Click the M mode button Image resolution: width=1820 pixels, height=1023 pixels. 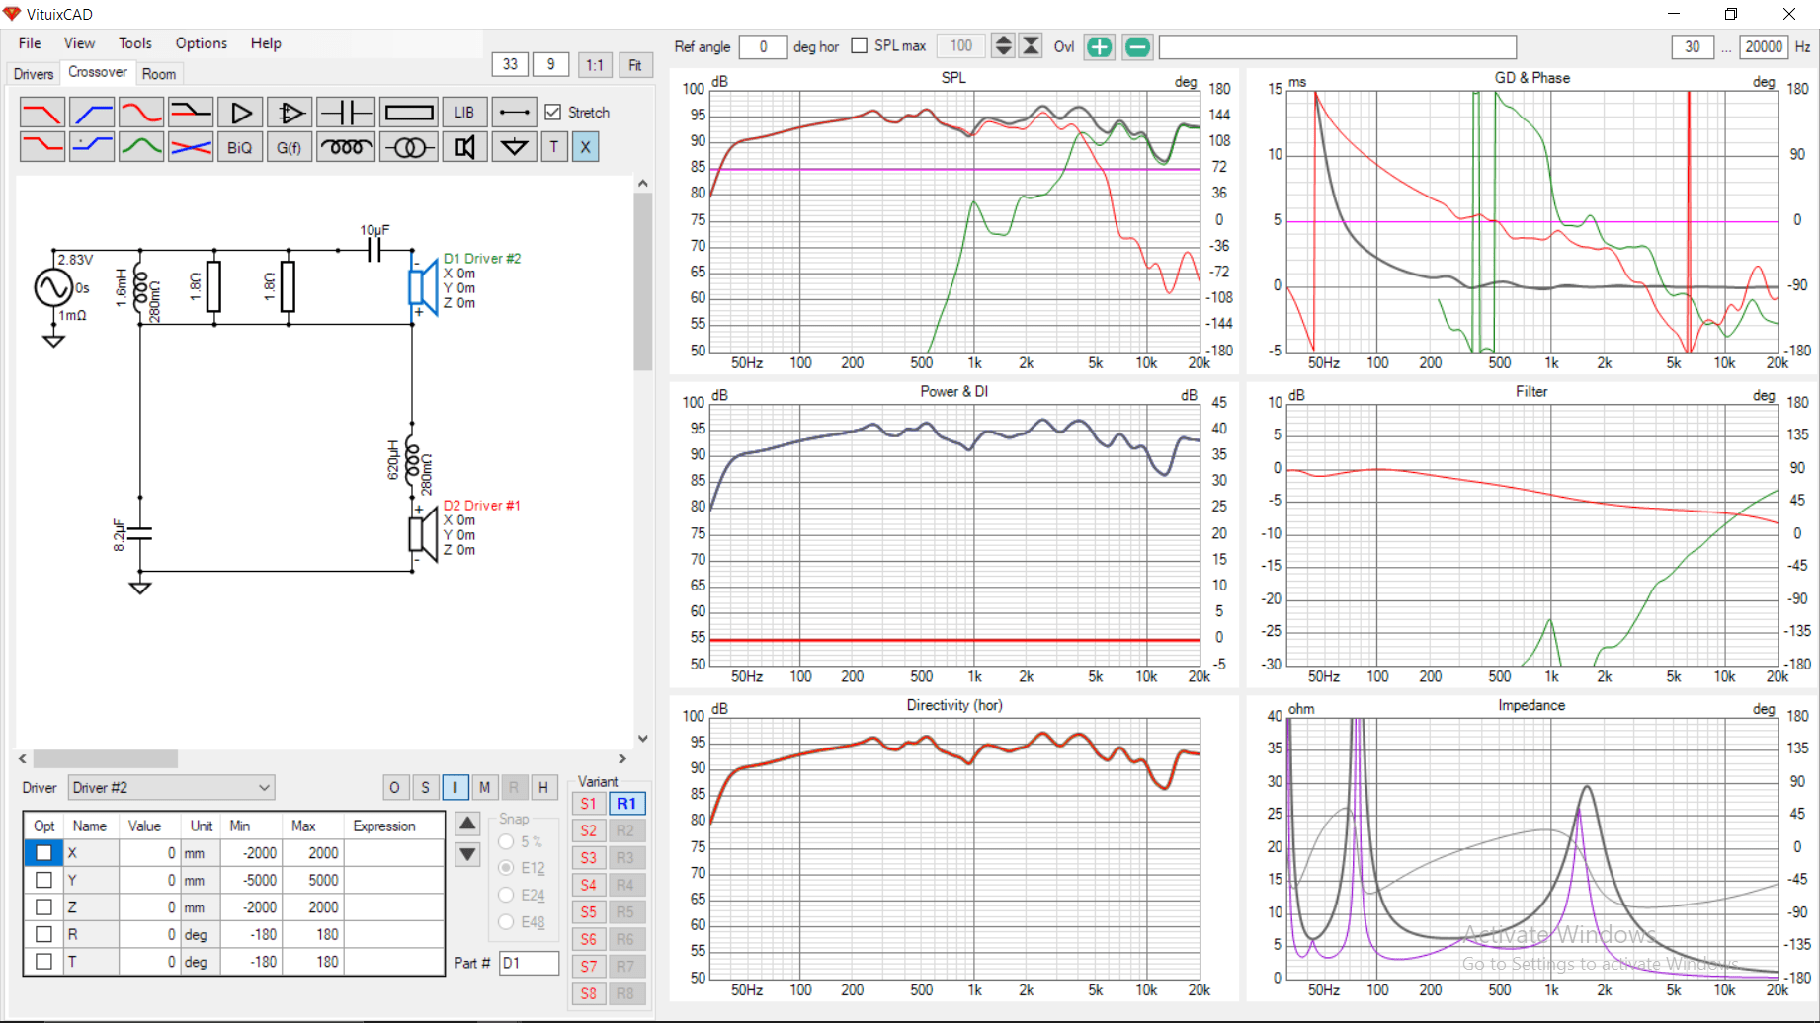484,787
